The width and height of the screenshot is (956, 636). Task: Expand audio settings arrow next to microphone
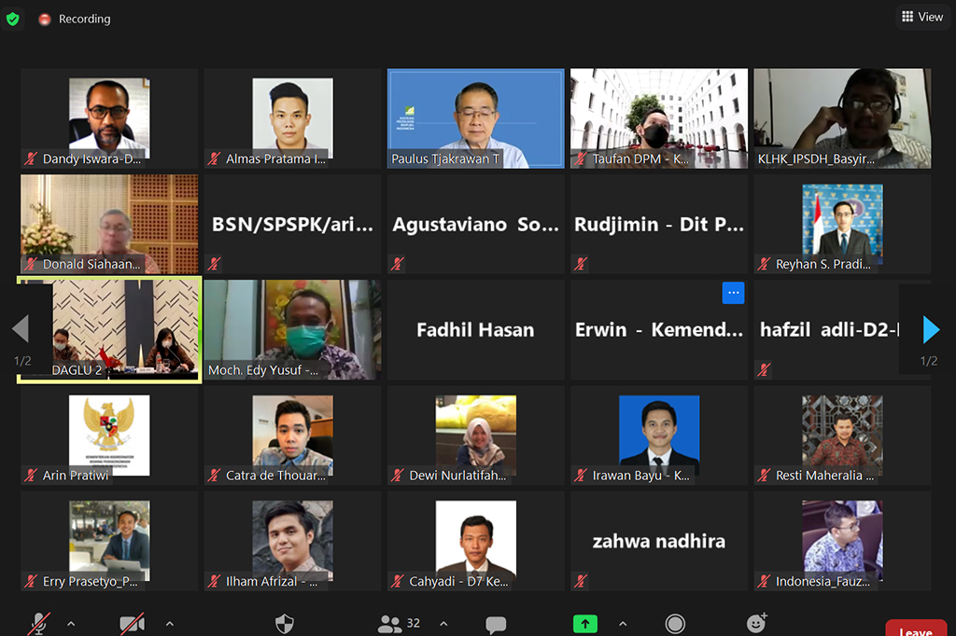[x=71, y=624]
